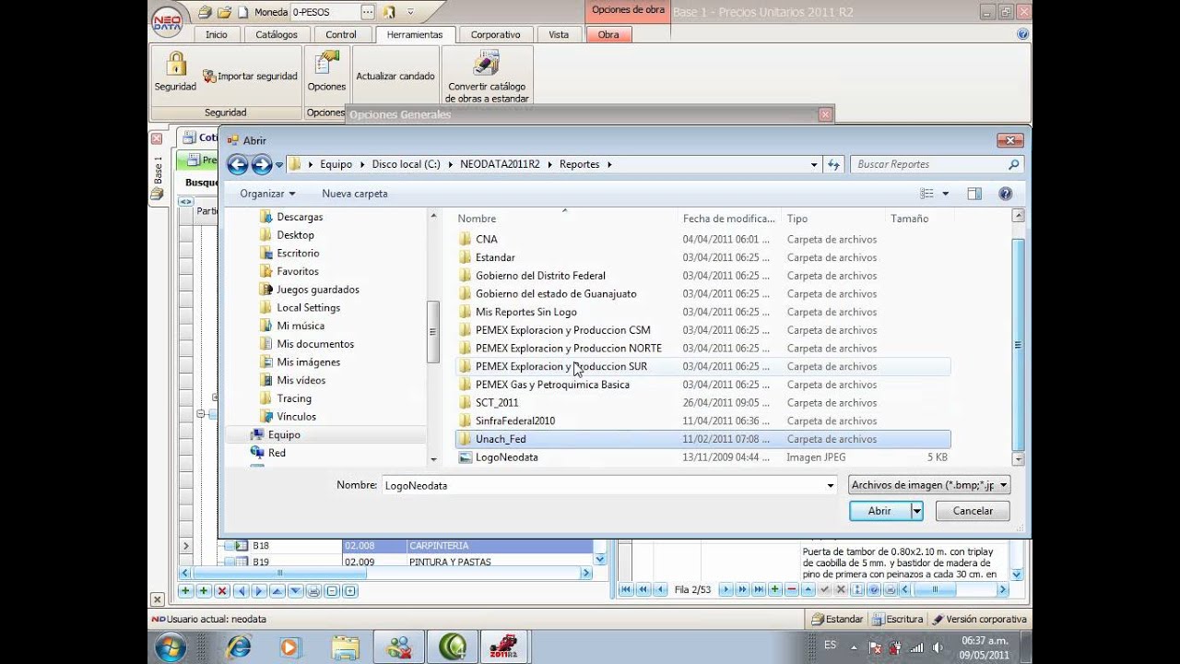Switch to the Catálogos ribbon tab
Screen dimensions: 1180x664
tap(277, 35)
